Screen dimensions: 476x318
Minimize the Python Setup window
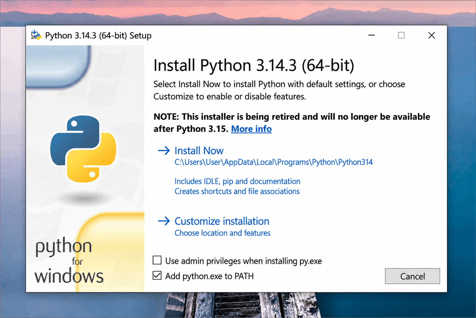[372, 35]
